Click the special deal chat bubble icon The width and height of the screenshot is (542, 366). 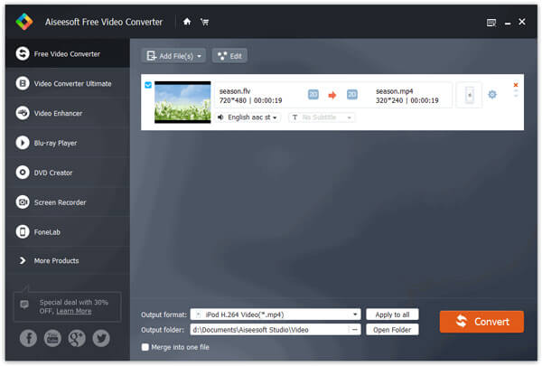[x=24, y=305]
